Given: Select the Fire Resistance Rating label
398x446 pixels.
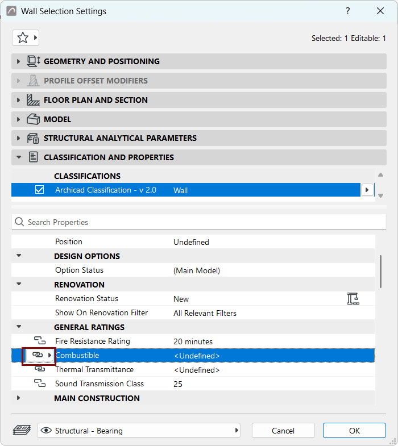Looking at the screenshot, I should pos(93,341).
